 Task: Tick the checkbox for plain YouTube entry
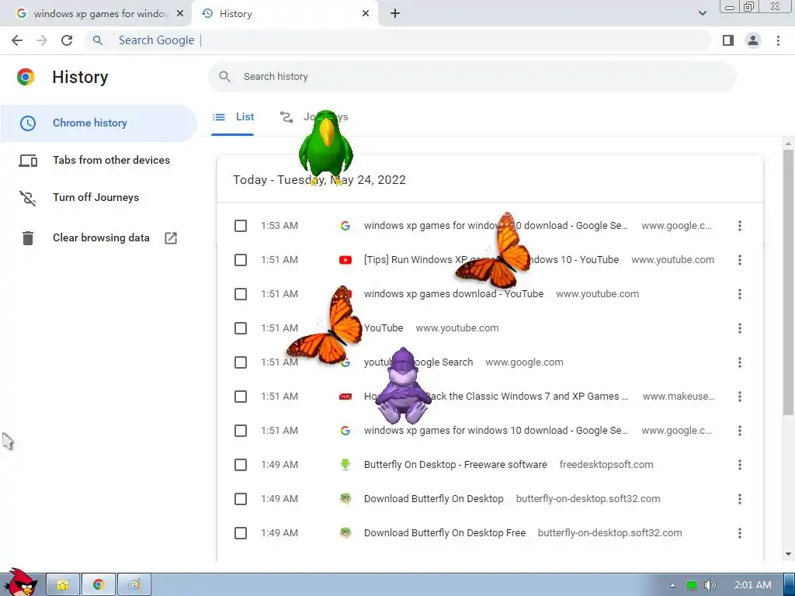(241, 328)
